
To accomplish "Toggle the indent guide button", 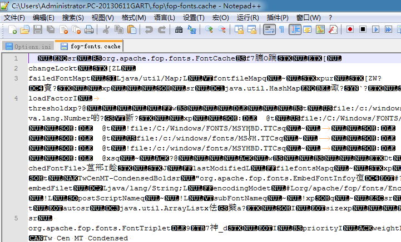I will click(x=295, y=29).
